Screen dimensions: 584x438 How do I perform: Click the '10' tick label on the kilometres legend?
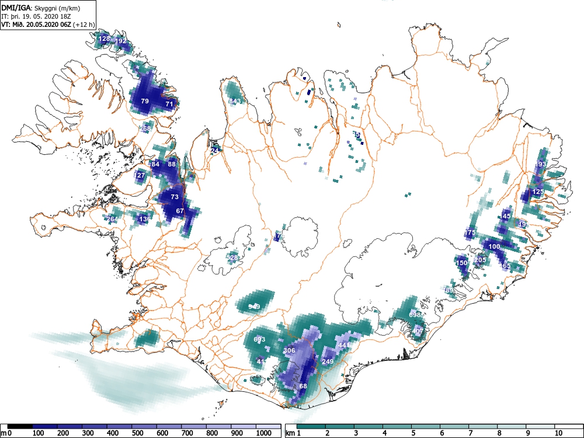pyautogui.click(x=558, y=433)
